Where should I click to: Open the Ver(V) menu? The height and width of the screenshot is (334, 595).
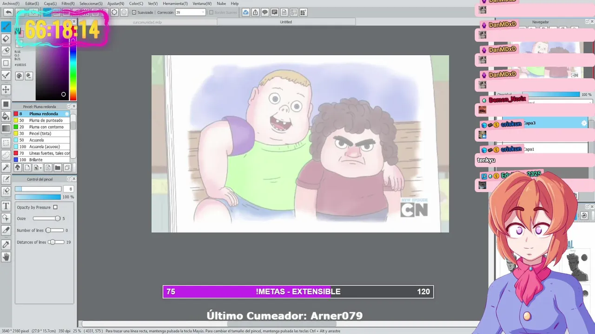(153, 3)
